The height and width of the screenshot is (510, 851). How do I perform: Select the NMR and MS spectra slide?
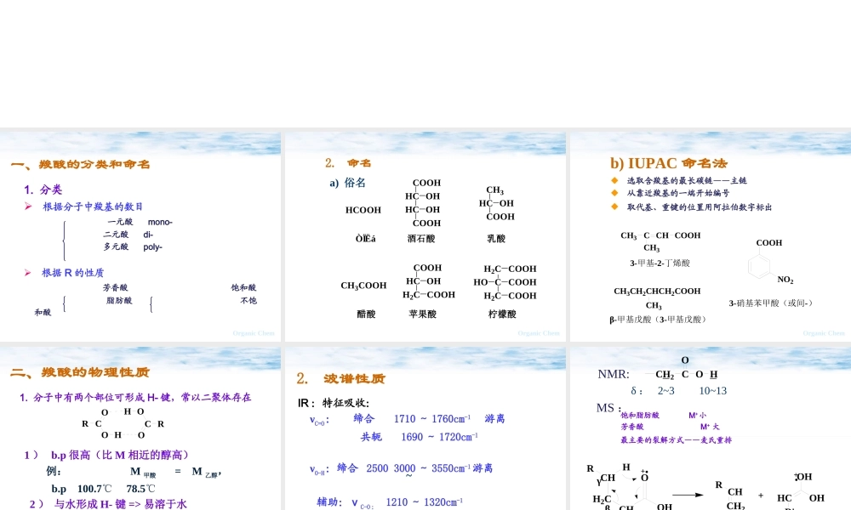pyautogui.click(x=709, y=425)
